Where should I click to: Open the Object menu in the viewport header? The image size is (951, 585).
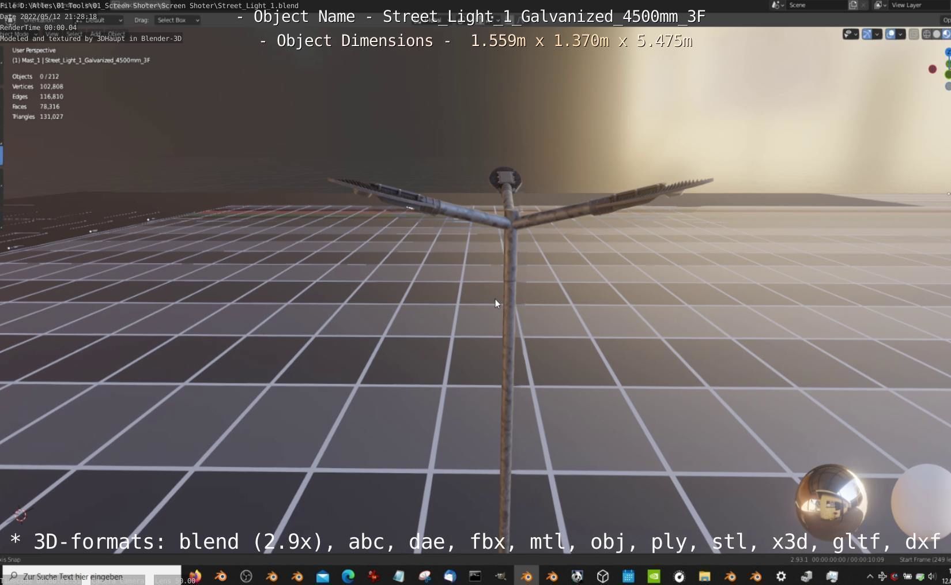(x=116, y=35)
